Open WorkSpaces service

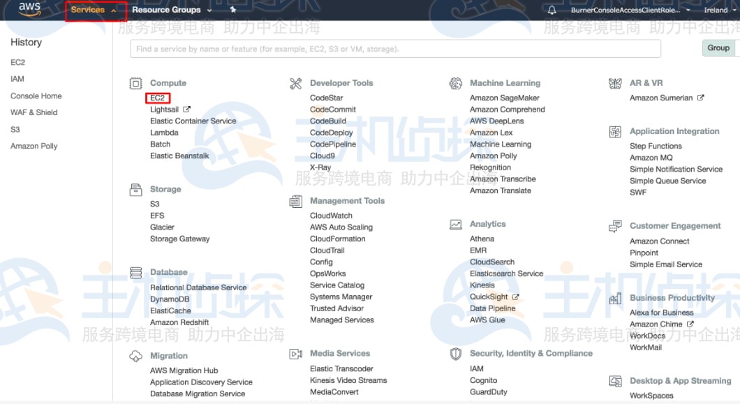pos(652,396)
